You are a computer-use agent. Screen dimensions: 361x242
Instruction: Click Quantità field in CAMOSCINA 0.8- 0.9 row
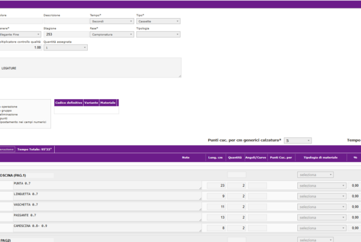(236, 228)
